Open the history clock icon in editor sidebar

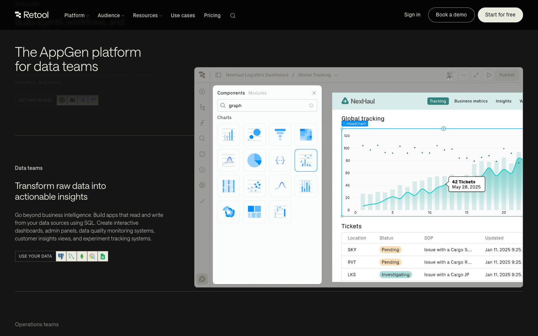[x=202, y=169]
